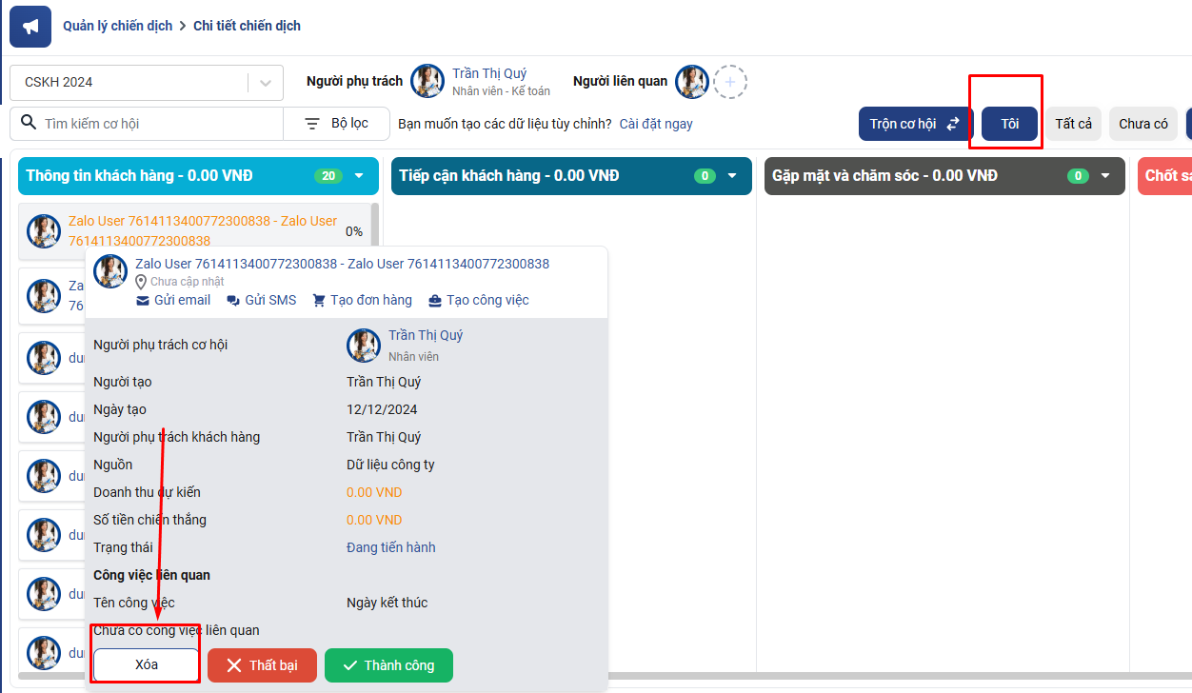Screen dimensions: 1192x693
Task: Add related person with plus icon
Action: click(x=730, y=82)
